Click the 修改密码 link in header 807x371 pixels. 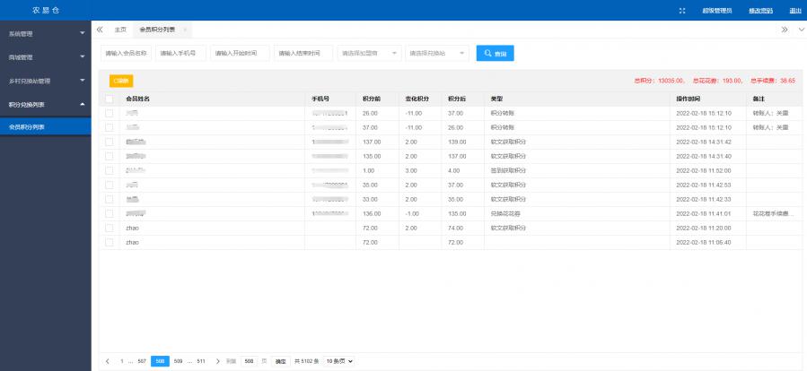[759, 10]
